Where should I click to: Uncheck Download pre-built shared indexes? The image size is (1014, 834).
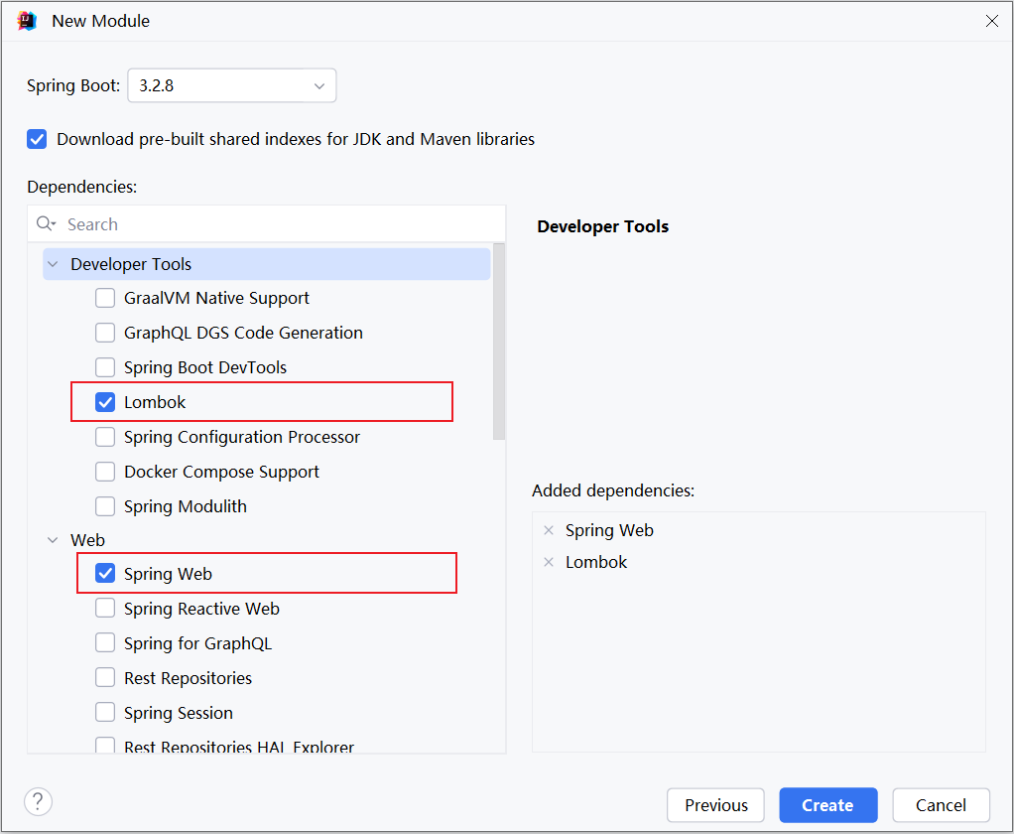click(x=36, y=139)
